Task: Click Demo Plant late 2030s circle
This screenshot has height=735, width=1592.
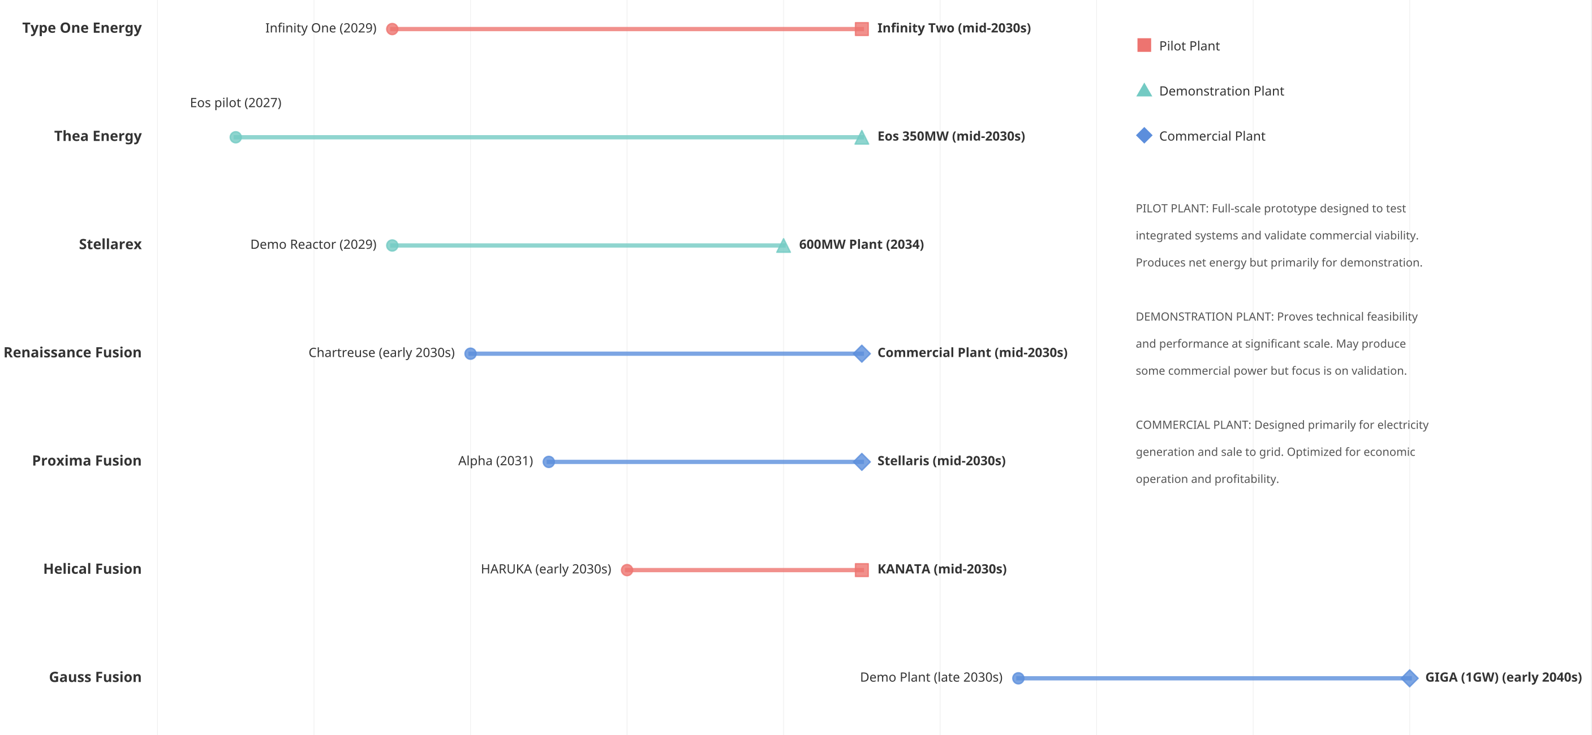Action: pos(1018,677)
